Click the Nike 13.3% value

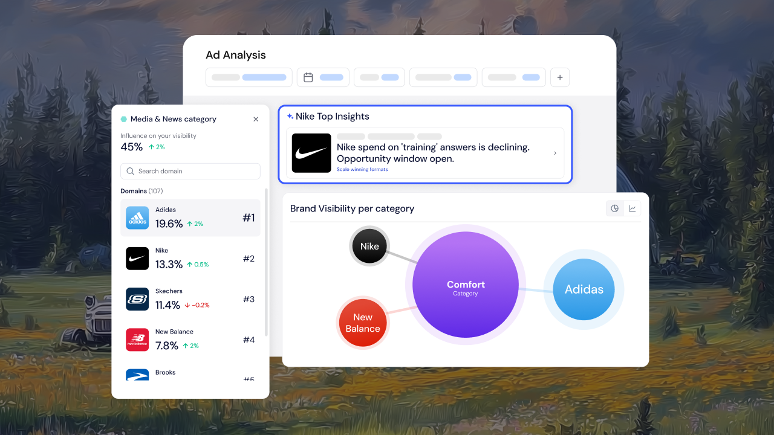[x=169, y=265]
